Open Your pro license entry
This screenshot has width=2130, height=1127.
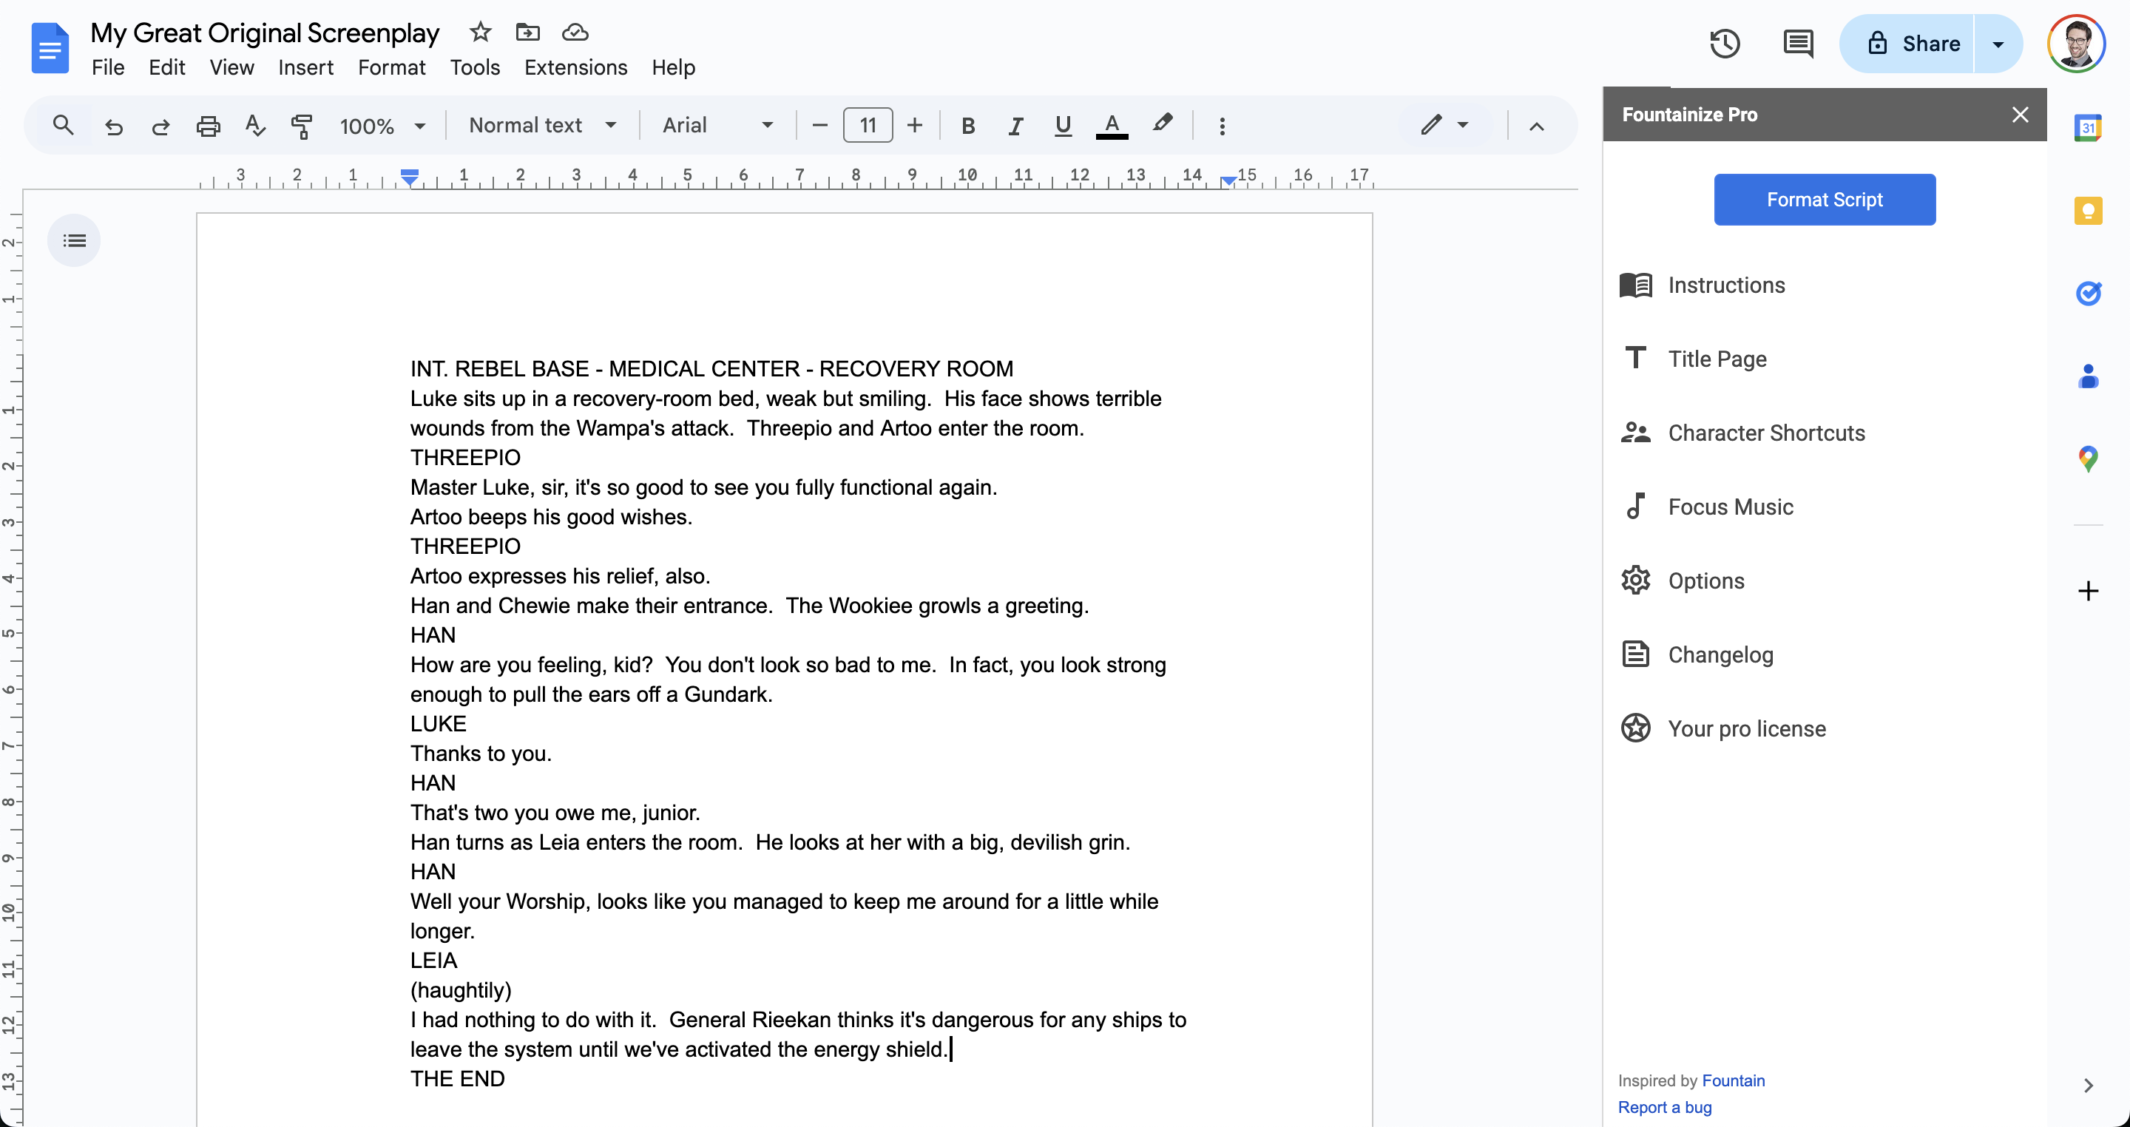tap(1723, 728)
